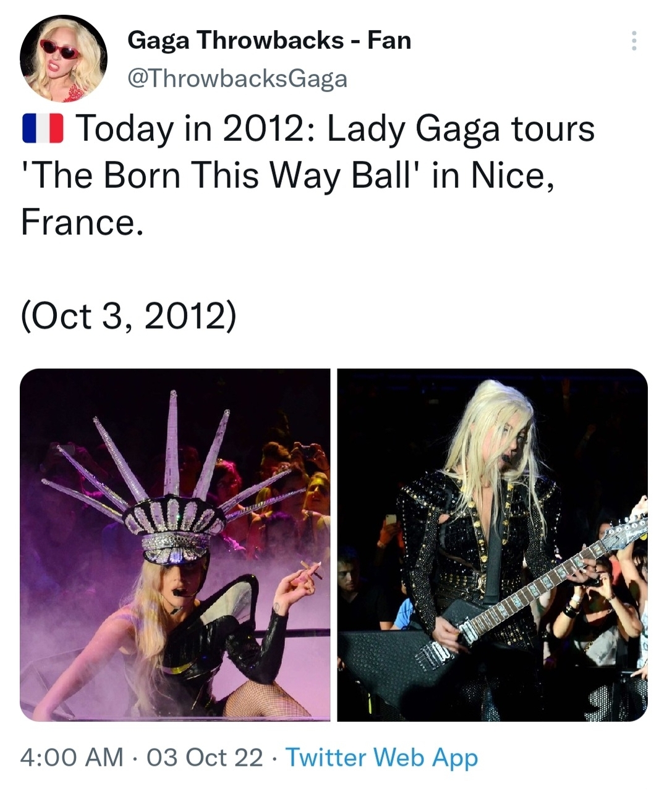The width and height of the screenshot is (667, 791).
Task: Click the '(Oct 3, 2012)' text line
Action: tap(129, 316)
